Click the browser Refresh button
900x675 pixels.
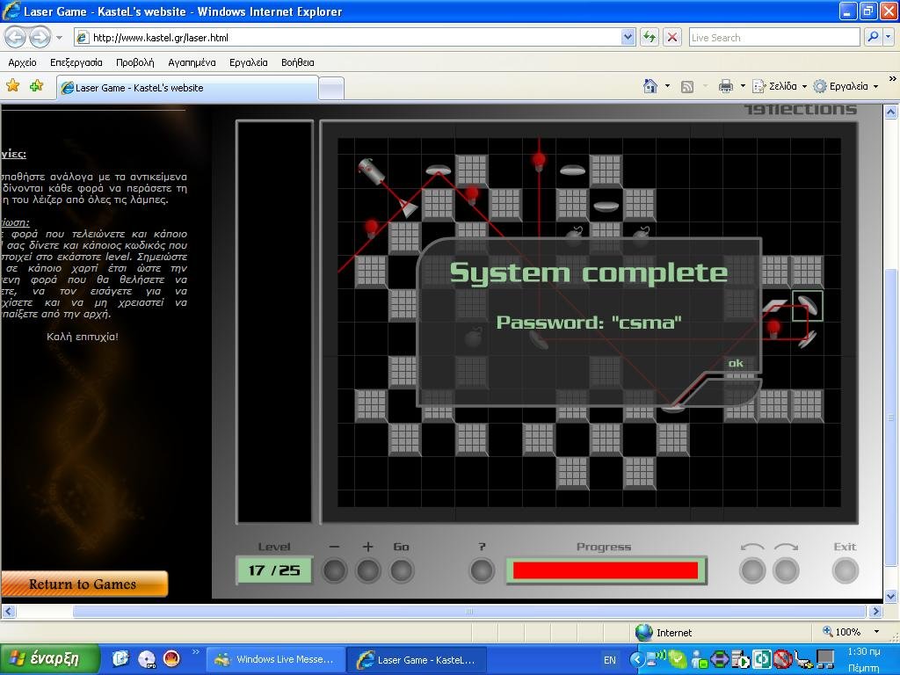click(x=650, y=37)
